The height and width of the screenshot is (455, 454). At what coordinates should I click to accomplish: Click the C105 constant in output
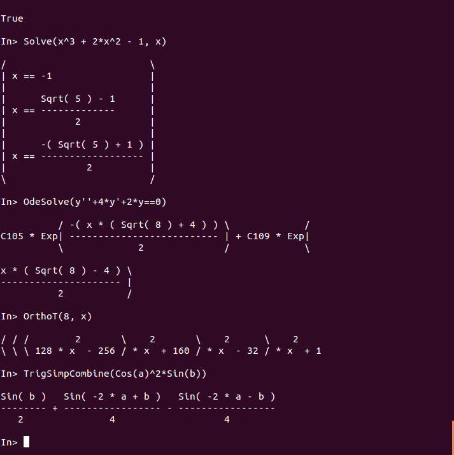12,236
